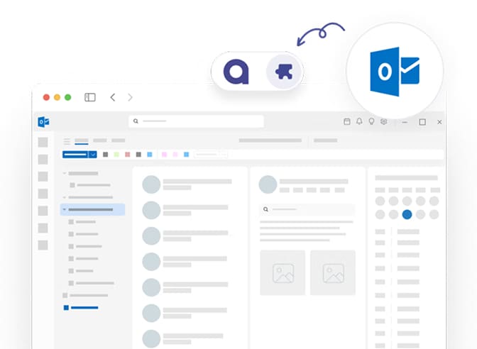Select the blue highlighted folder row

[93, 209]
